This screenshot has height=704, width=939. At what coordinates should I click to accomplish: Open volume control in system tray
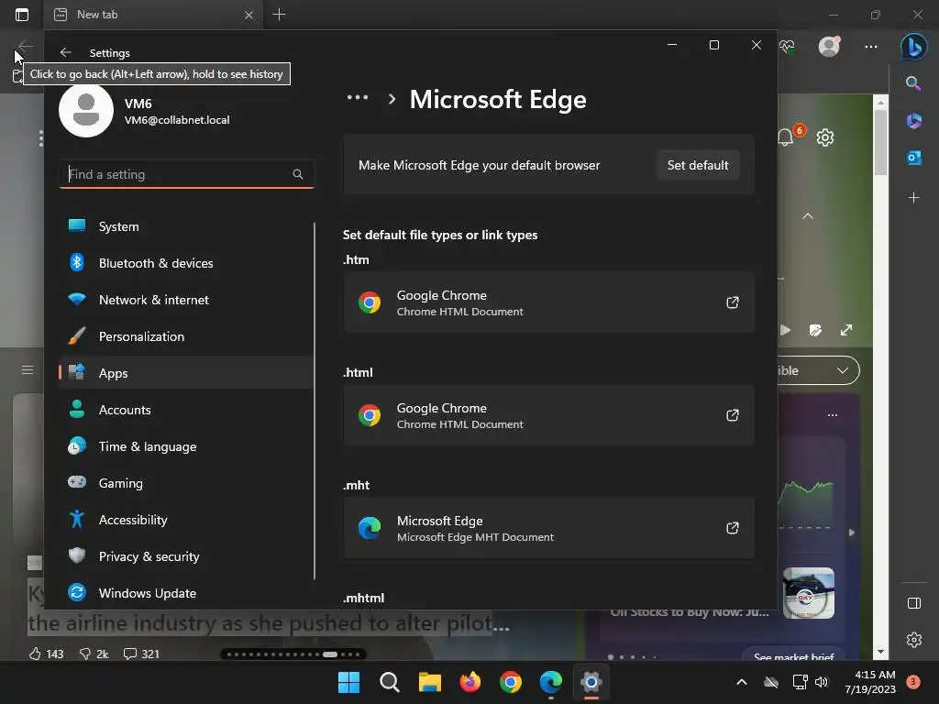[822, 682]
